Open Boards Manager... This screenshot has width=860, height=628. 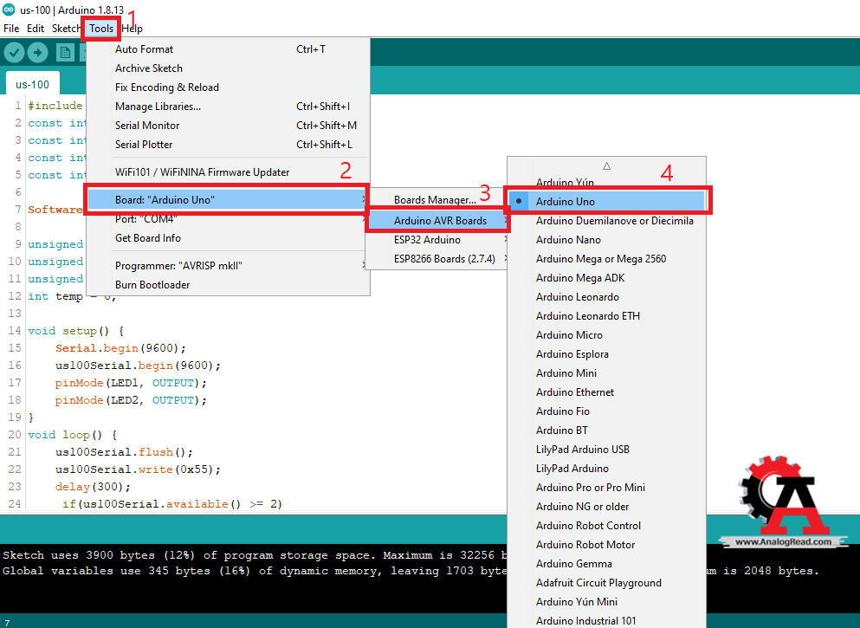click(437, 200)
